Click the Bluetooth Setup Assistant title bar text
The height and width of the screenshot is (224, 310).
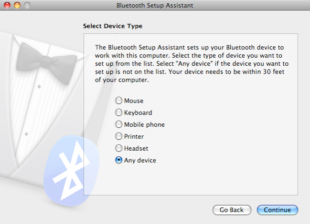click(x=155, y=5)
